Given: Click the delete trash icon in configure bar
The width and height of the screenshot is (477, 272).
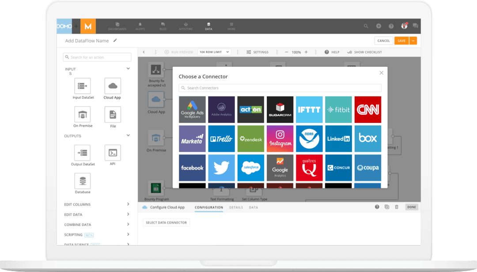Looking at the screenshot, I should click(397, 207).
